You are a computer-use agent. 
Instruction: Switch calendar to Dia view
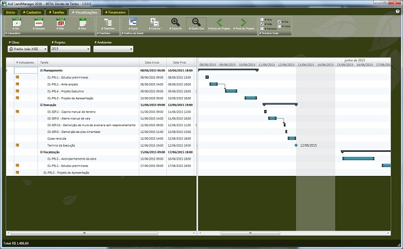coord(17,23)
